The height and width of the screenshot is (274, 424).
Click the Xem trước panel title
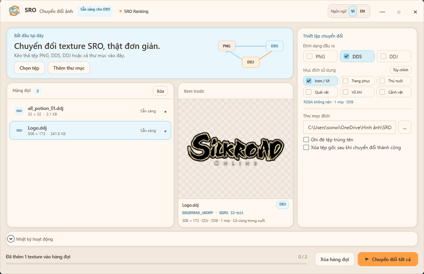pos(194,91)
